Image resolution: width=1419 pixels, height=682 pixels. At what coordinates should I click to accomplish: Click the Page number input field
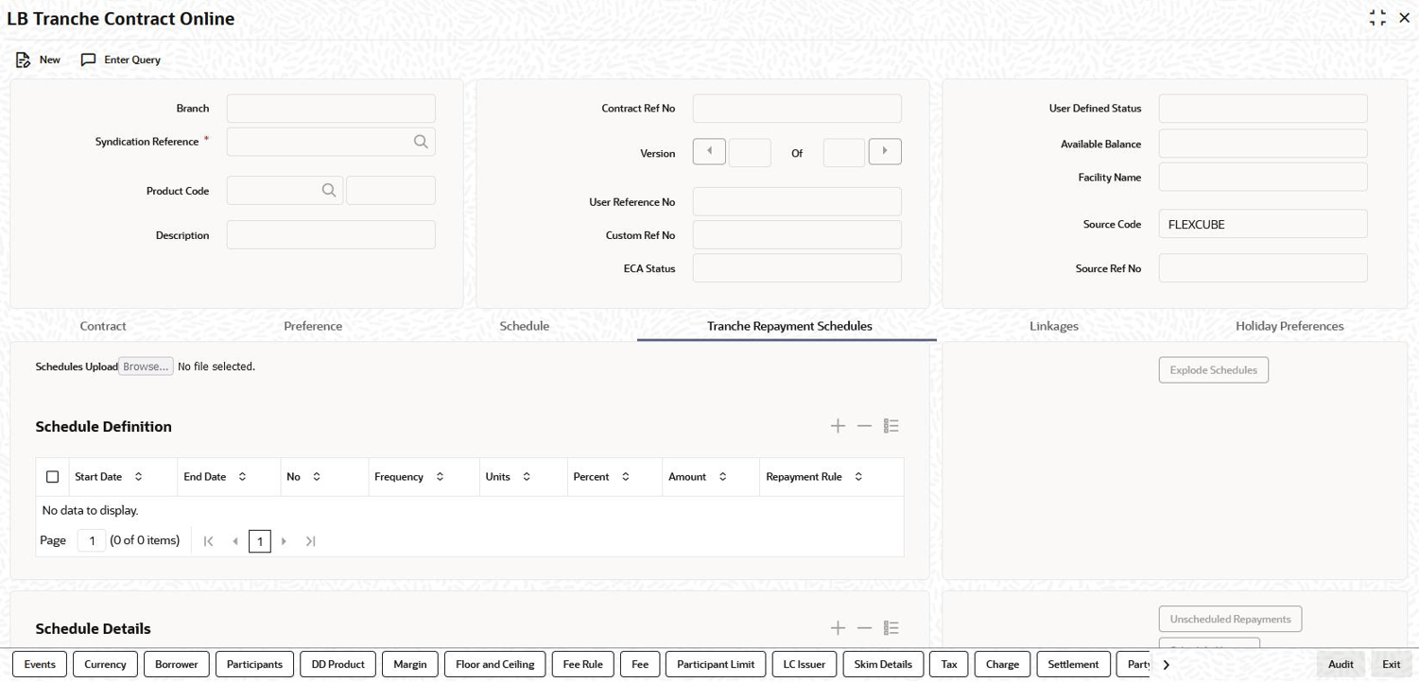[x=91, y=540]
